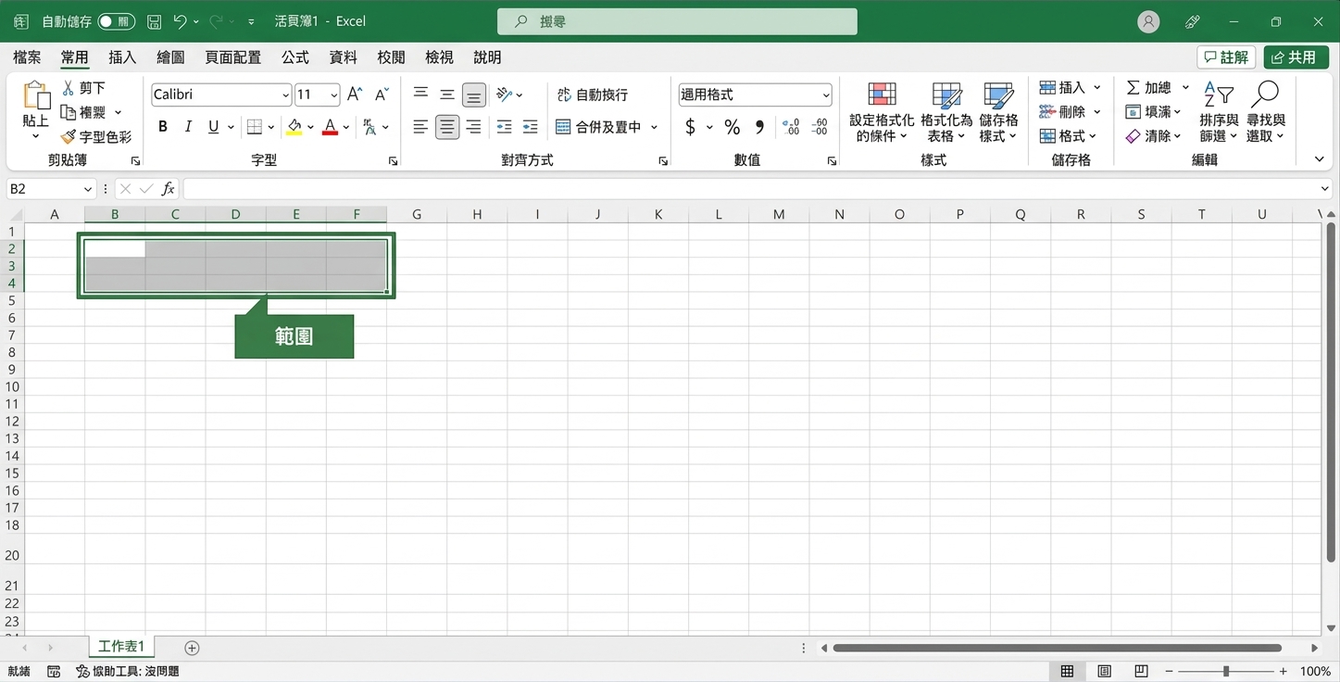Click the search box (搜尋)
This screenshot has width=1340, height=682.
pos(677,21)
